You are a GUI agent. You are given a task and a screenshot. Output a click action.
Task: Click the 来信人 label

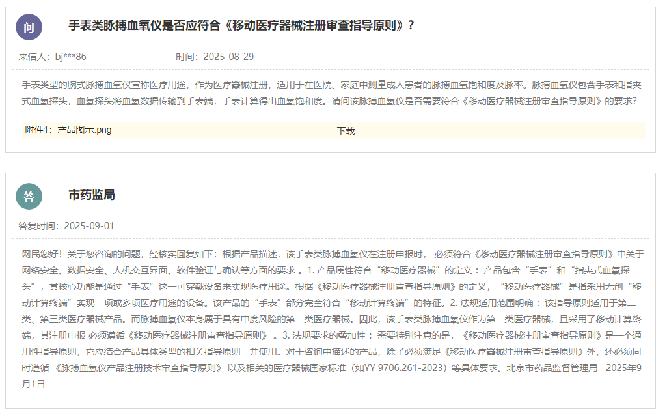coord(34,57)
